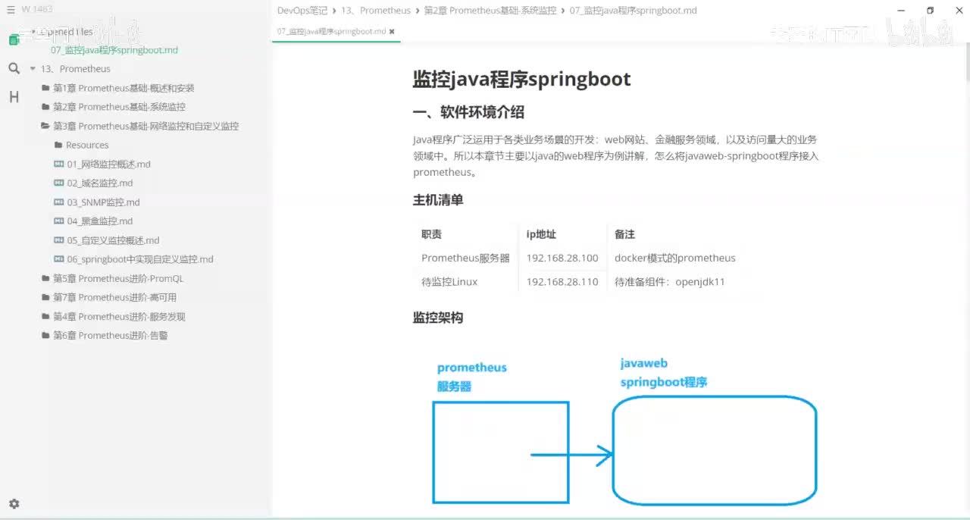970x520 pixels.
Task: Minimize the editor window
Action: (901, 11)
